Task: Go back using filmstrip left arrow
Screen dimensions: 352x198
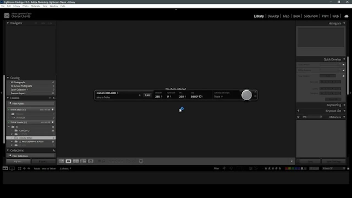Action: [24, 168]
